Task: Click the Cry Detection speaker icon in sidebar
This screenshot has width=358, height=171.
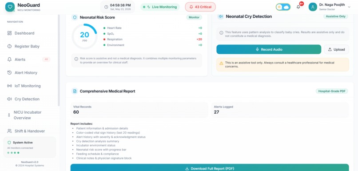Action: coord(9,99)
